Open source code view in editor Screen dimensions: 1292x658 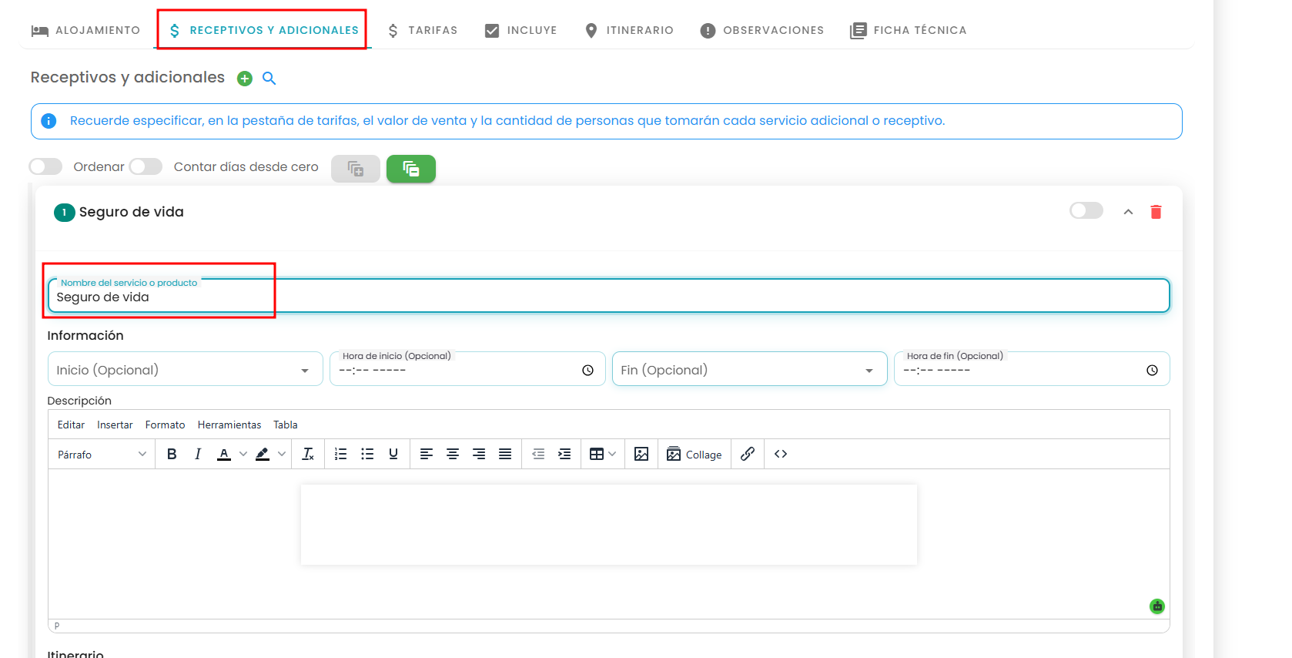781,454
